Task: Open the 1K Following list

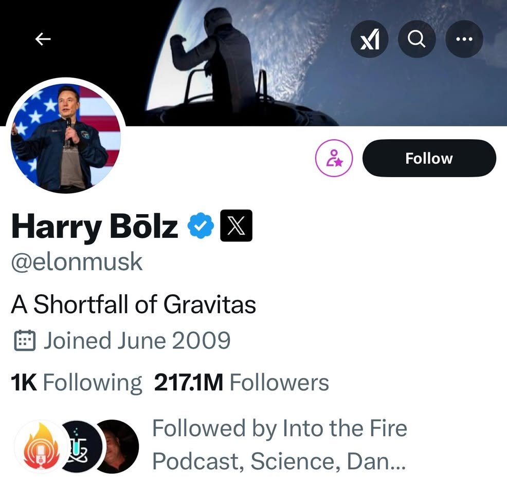Action: (x=76, y=382)
